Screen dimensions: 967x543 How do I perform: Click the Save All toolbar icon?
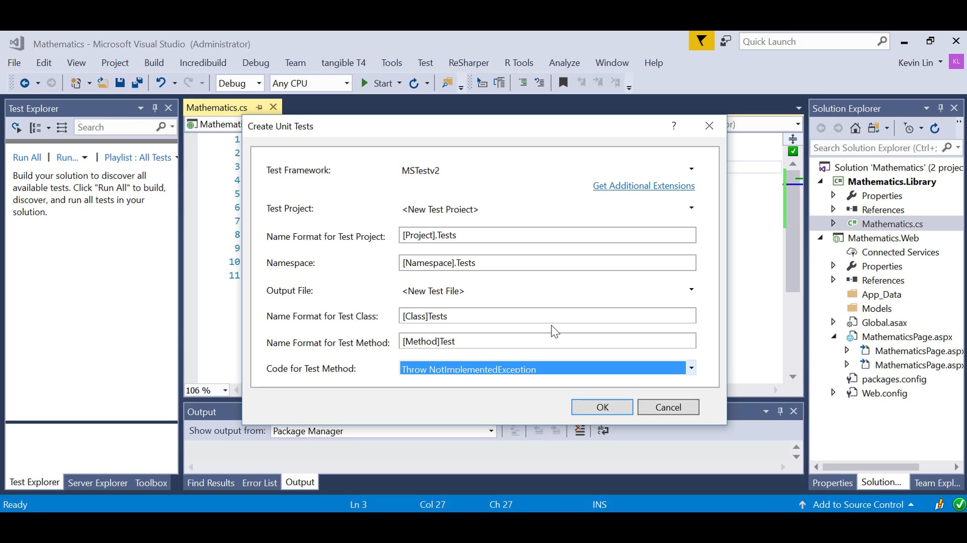(137, 83)
